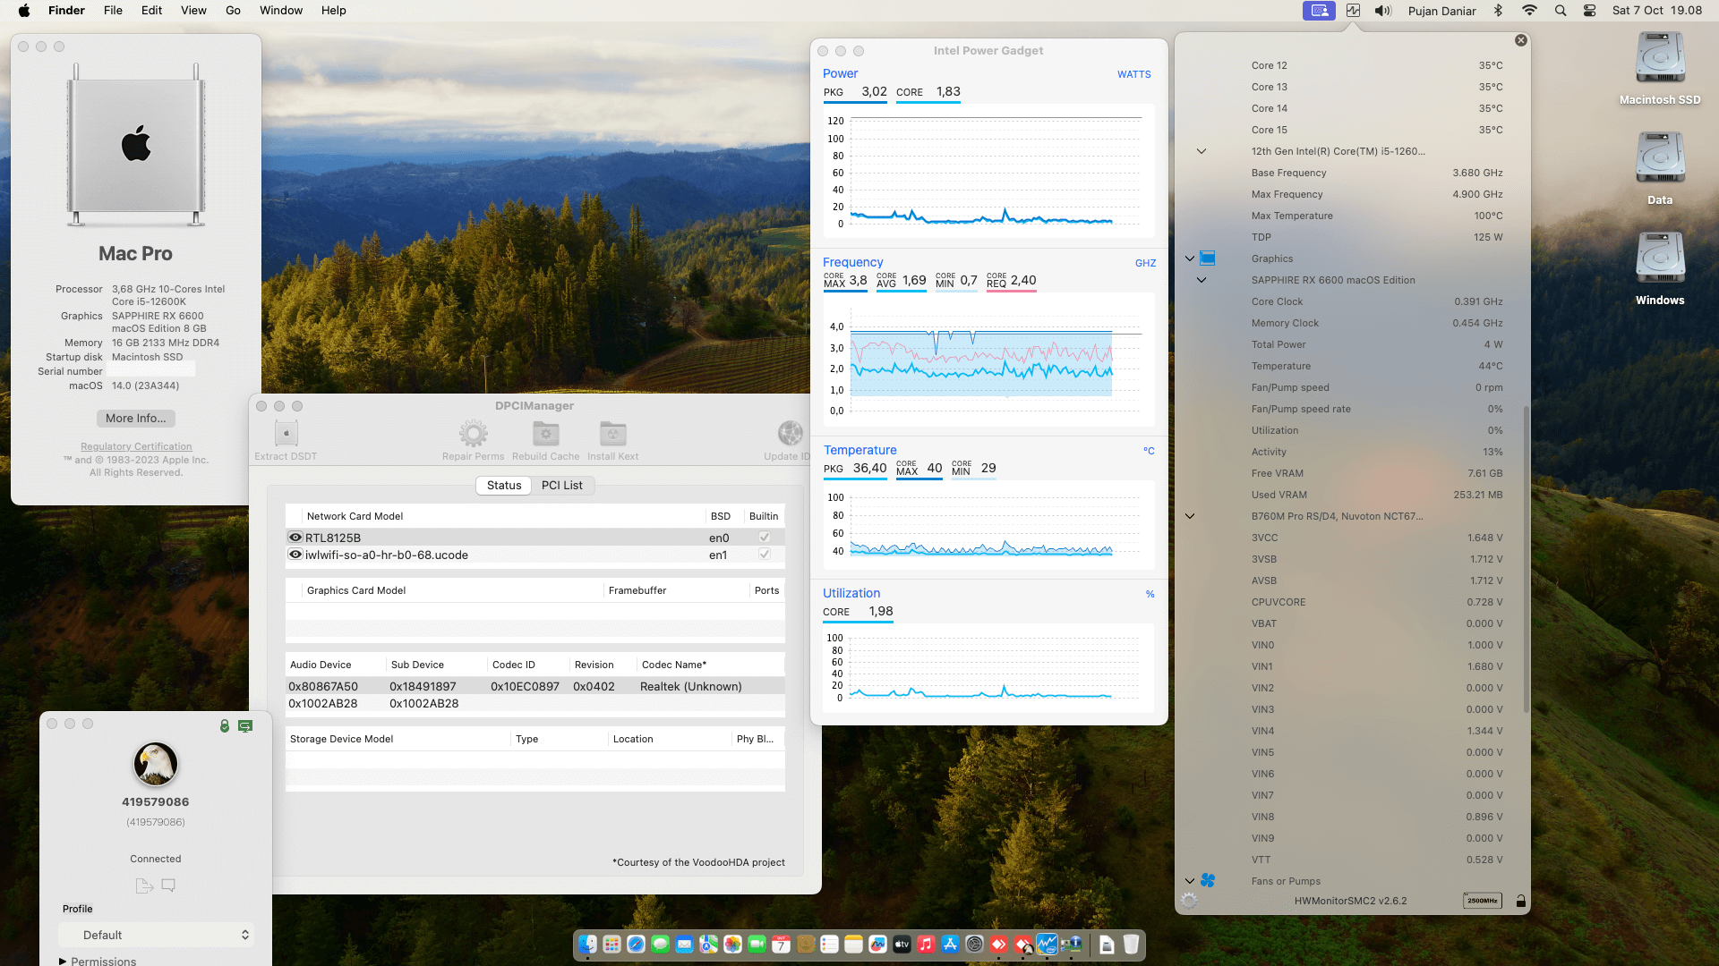The image size is (1719, 966).
Task: Open the File menu
Action: (113, 11)
